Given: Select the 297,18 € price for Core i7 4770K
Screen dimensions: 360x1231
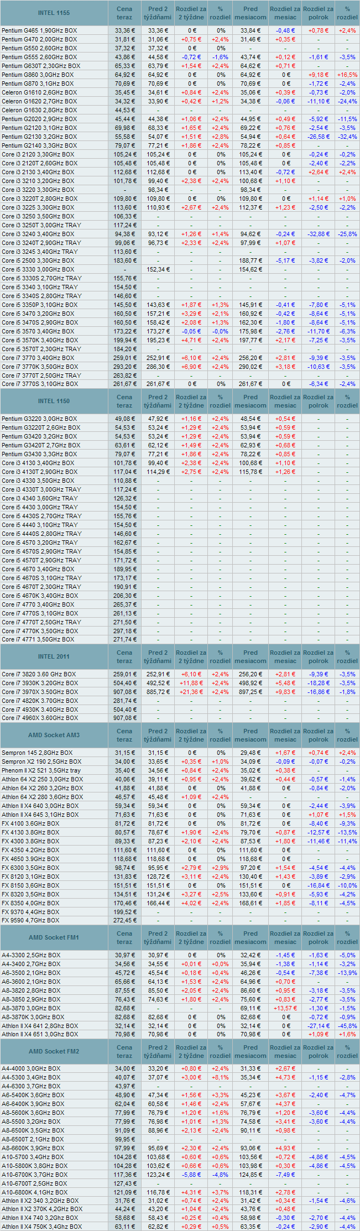Looking at the screenshot, I should (124, 631).
